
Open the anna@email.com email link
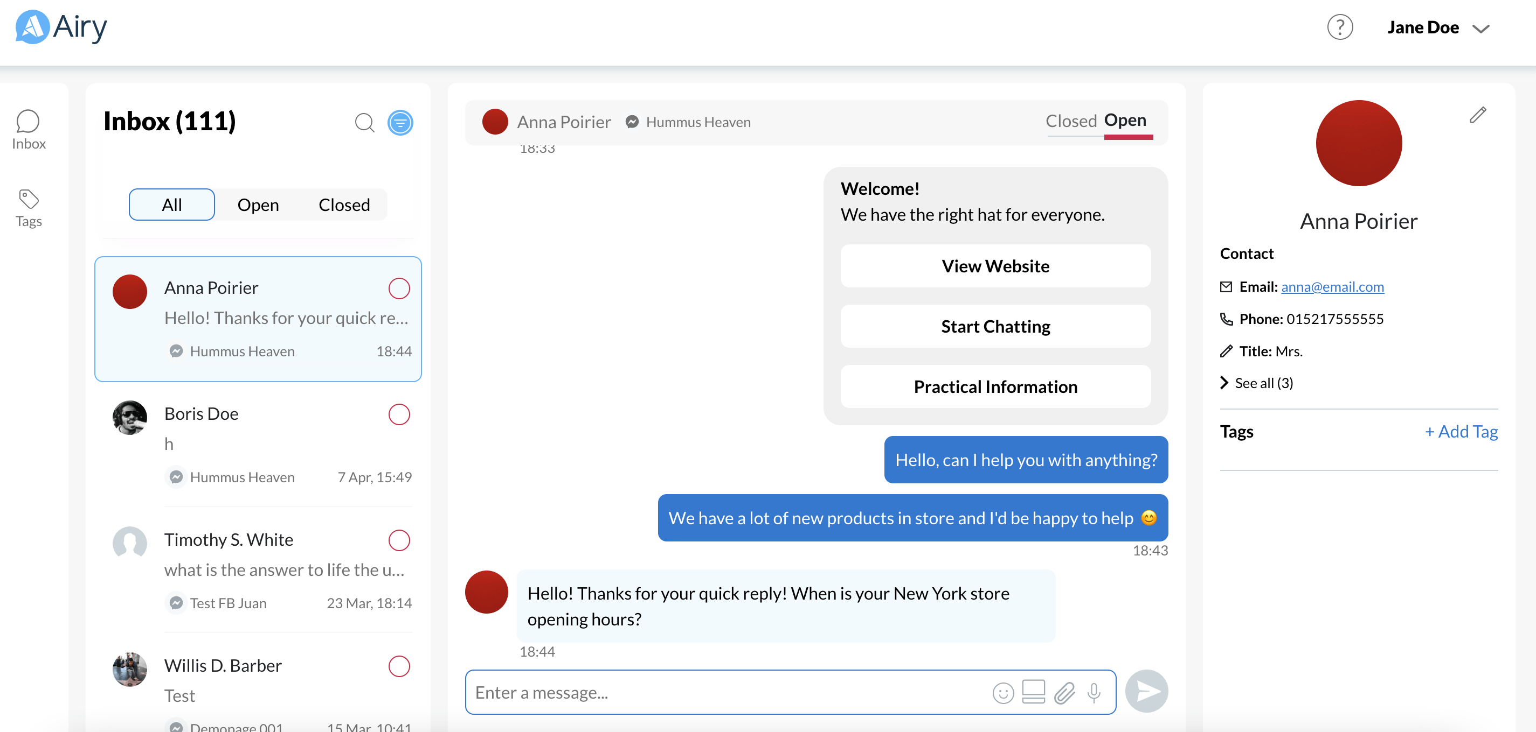pyautogui.click(x=1332, y=287)
